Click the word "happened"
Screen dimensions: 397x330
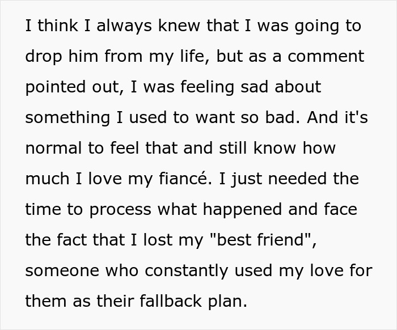pos(242,209)
